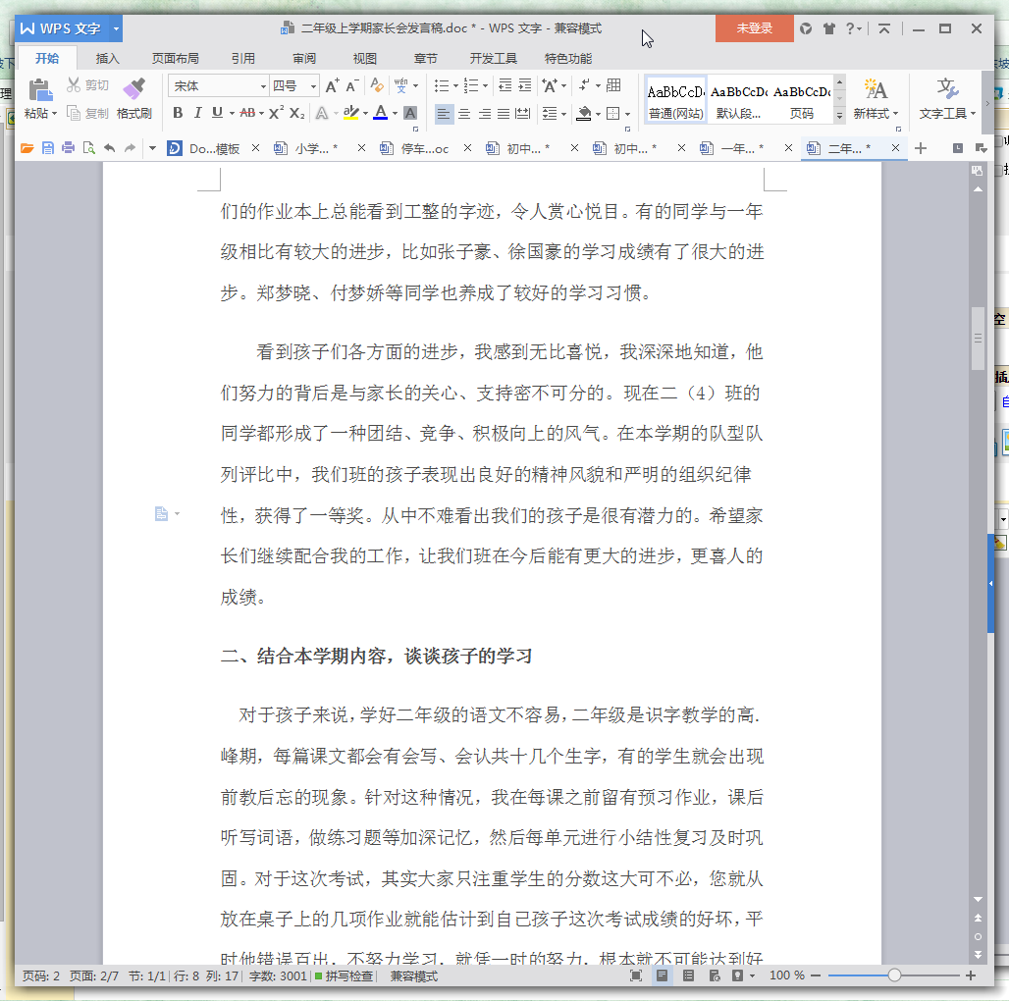Switch to Do...模板 document tab
1009x1001 pixels.
pyautogui.click(x=214, y=148)
